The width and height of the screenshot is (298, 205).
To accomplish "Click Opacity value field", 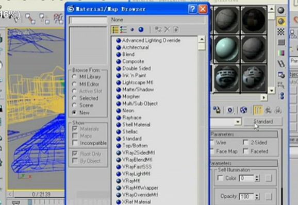I will click(246, 196).
